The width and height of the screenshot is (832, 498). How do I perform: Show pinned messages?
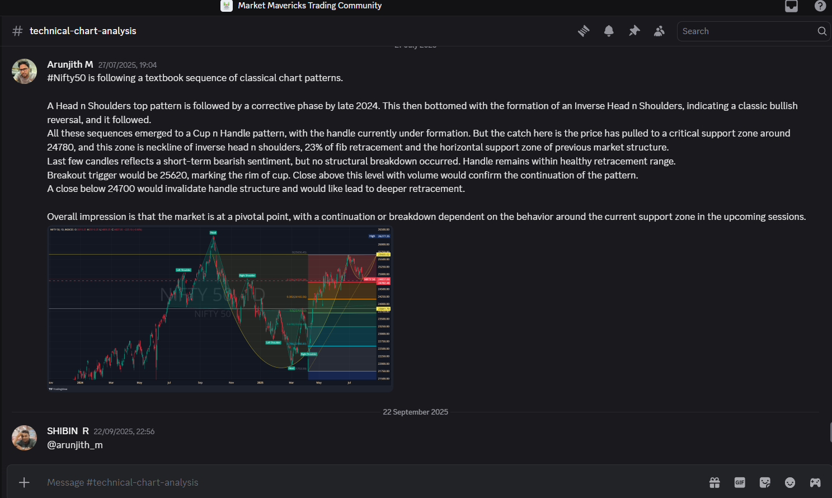[634, 31]
